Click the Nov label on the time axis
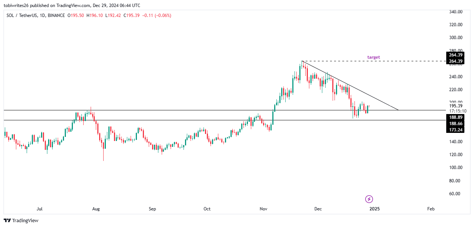This screenshot has width=474, height=227. (263, 209)
